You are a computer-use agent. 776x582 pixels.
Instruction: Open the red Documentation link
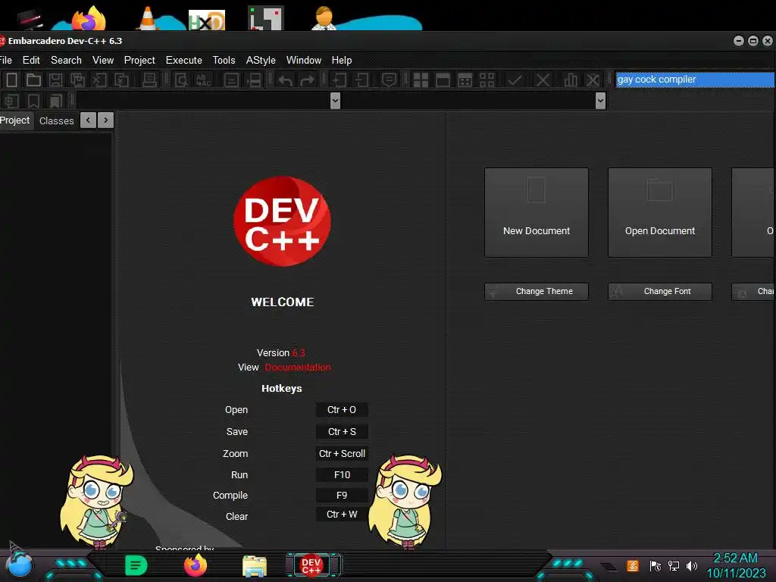coord(297,368)
